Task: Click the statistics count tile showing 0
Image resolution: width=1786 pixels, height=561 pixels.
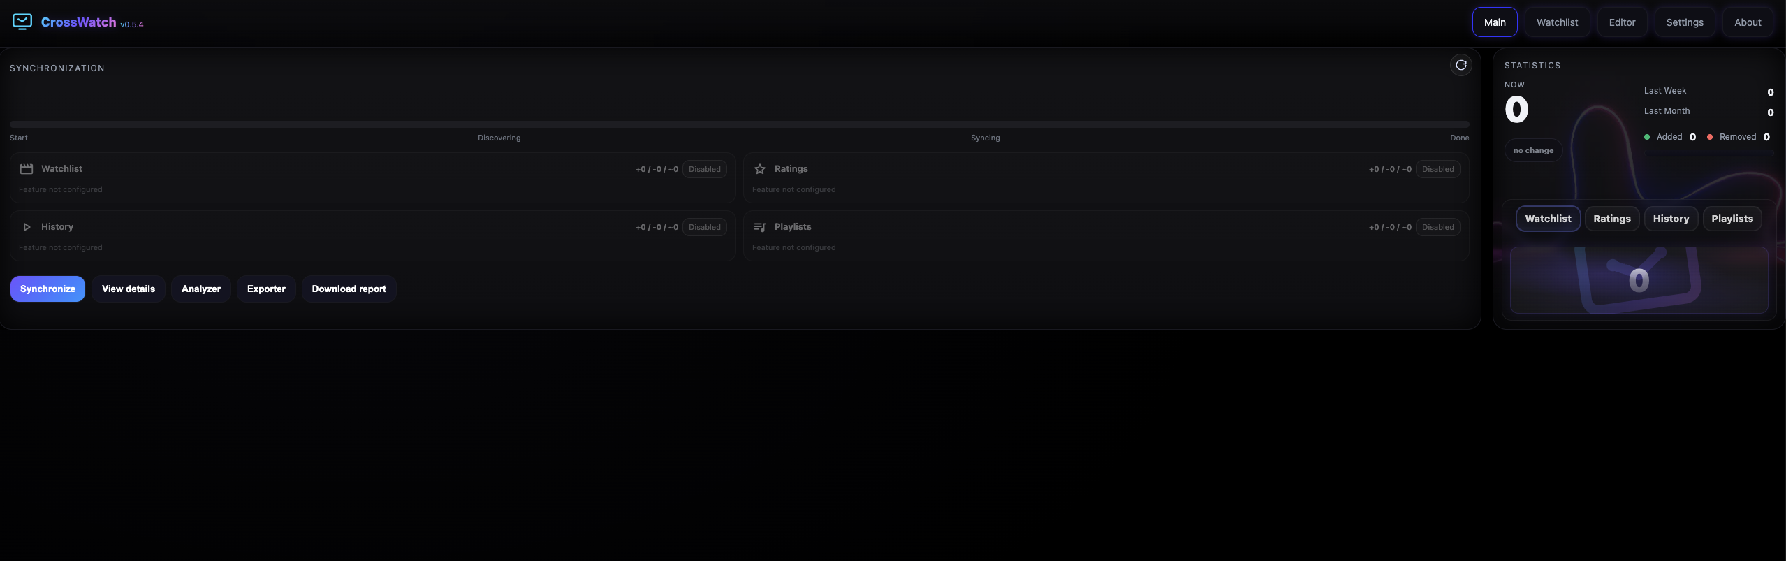Action: pos(1639,280)
